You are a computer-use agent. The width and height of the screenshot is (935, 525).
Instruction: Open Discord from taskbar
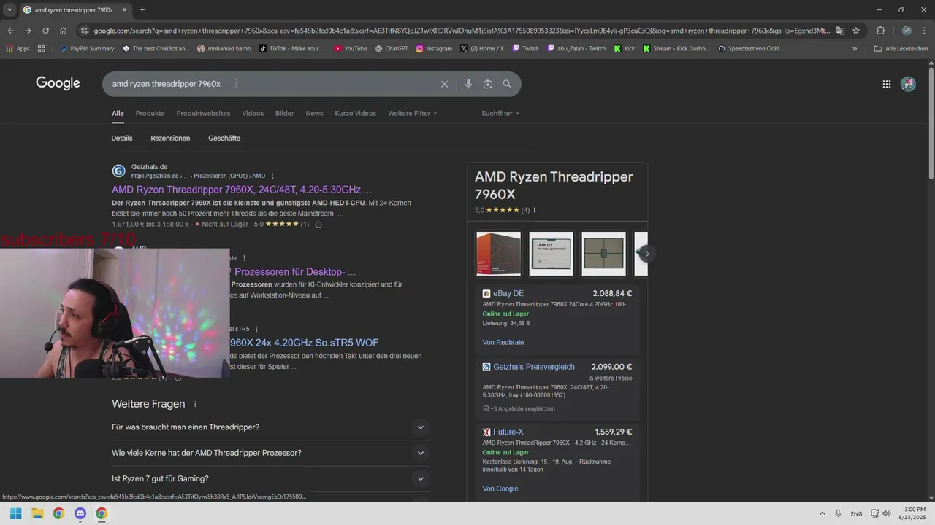(80, 513)
